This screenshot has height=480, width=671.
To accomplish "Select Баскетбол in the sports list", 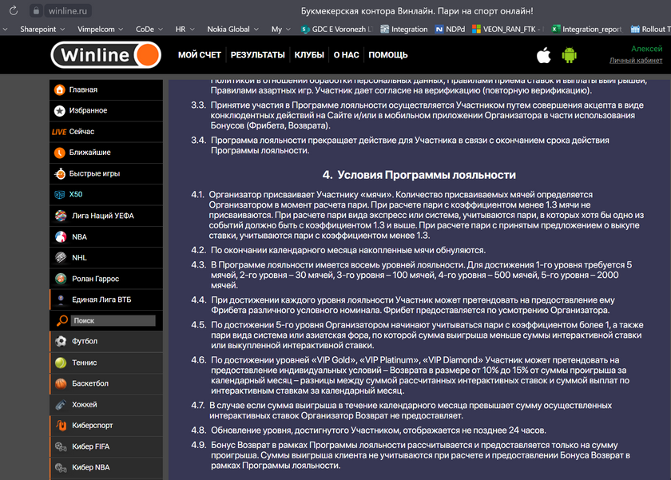I will [106, 383].
